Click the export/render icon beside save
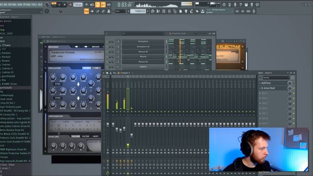The height and width of the screenshot is (176, 313). pyautogui.click(x=252, y=4)
